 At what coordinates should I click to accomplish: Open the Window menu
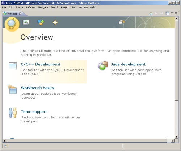[x=83, y=7]
